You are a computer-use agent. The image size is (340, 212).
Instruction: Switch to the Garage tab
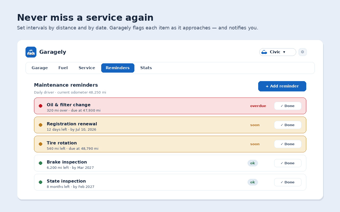tap(40, 68)
